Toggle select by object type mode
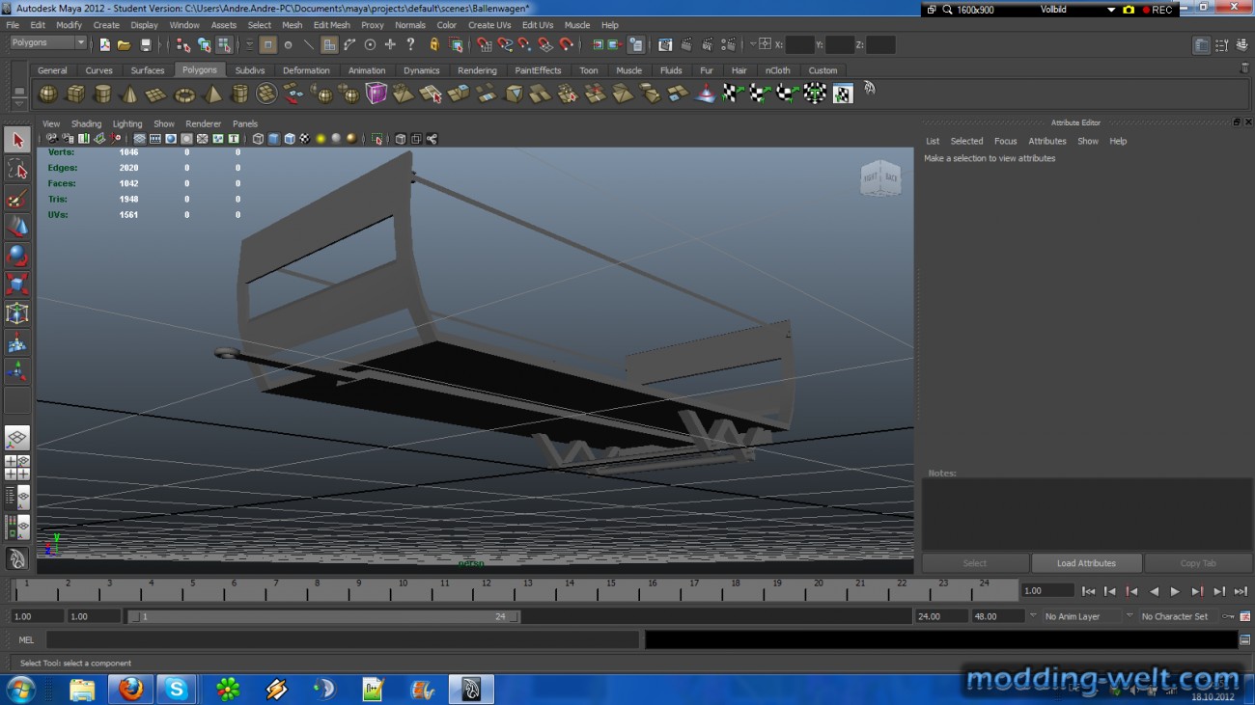The height and width of the screenshot is (705, 1255). tap(205, 44)
